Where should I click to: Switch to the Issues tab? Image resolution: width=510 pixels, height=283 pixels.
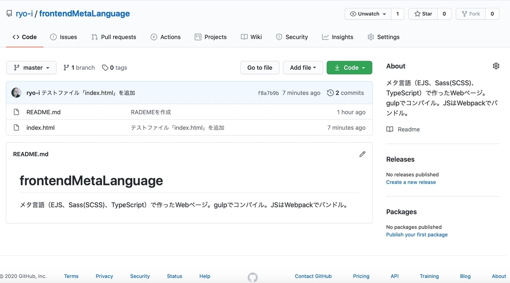pyautogui.click(x=64, y=37)
